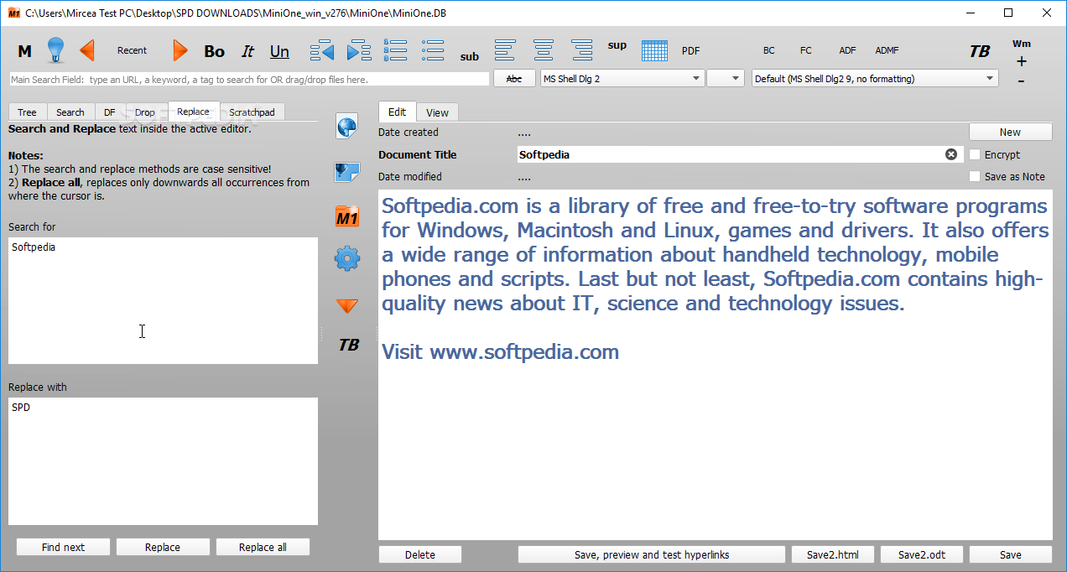Open the Recent items list
This screenshot has height=572, width=1067.
pos(132,50)
